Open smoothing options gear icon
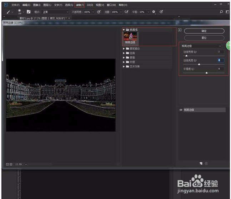 point(154,12)
